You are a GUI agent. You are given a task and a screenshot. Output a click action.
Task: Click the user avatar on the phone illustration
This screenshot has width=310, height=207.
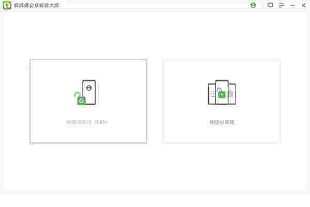pyautogui.click(x=89, y=88)
